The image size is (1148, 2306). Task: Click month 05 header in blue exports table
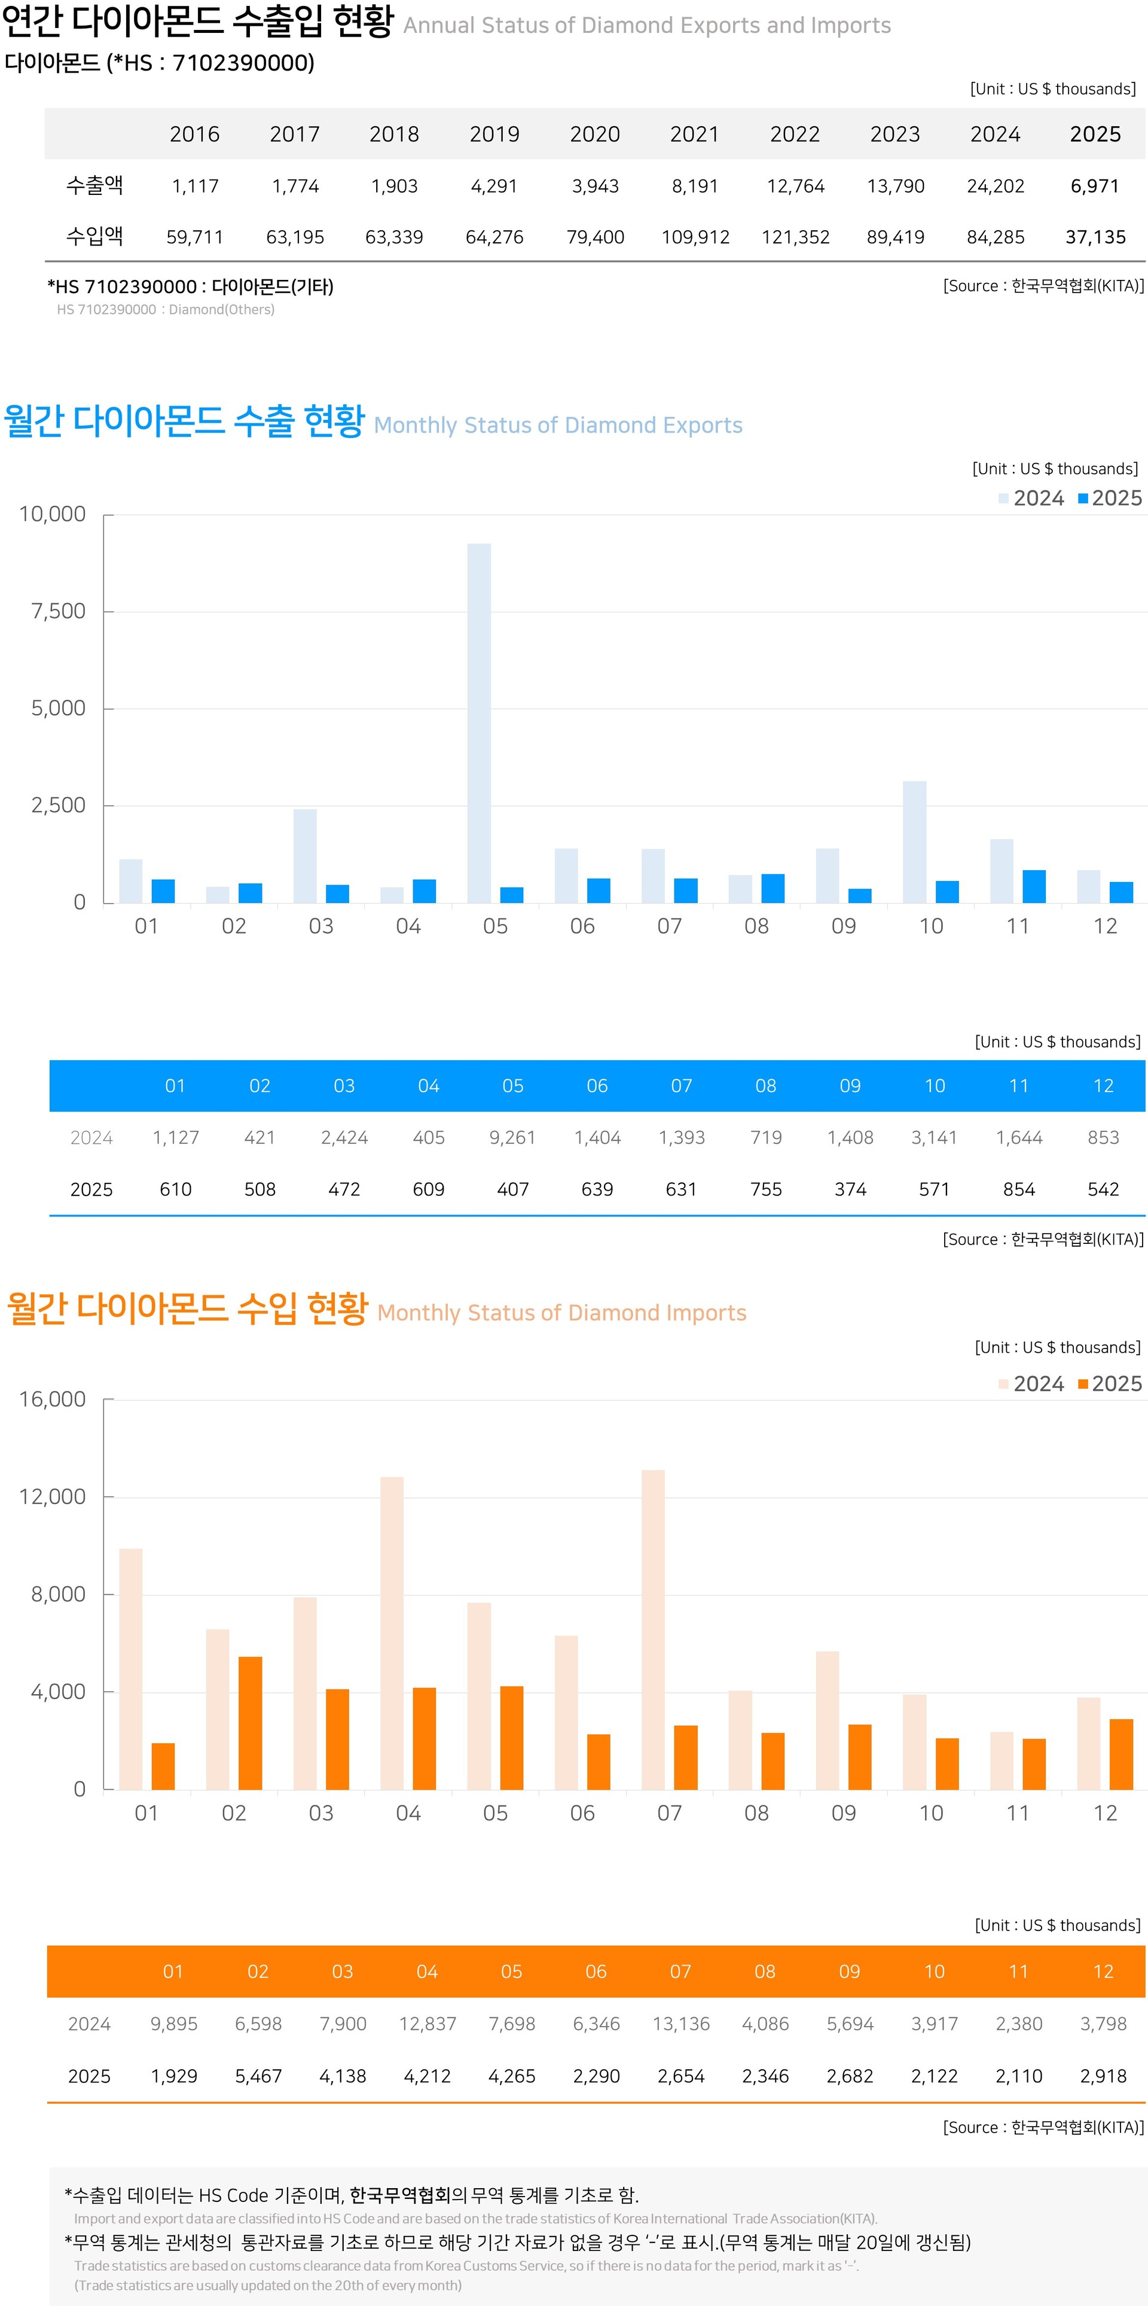point(512,1086)
